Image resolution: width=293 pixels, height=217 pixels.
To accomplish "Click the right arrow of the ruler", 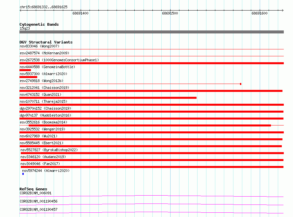I will point(283,10).
